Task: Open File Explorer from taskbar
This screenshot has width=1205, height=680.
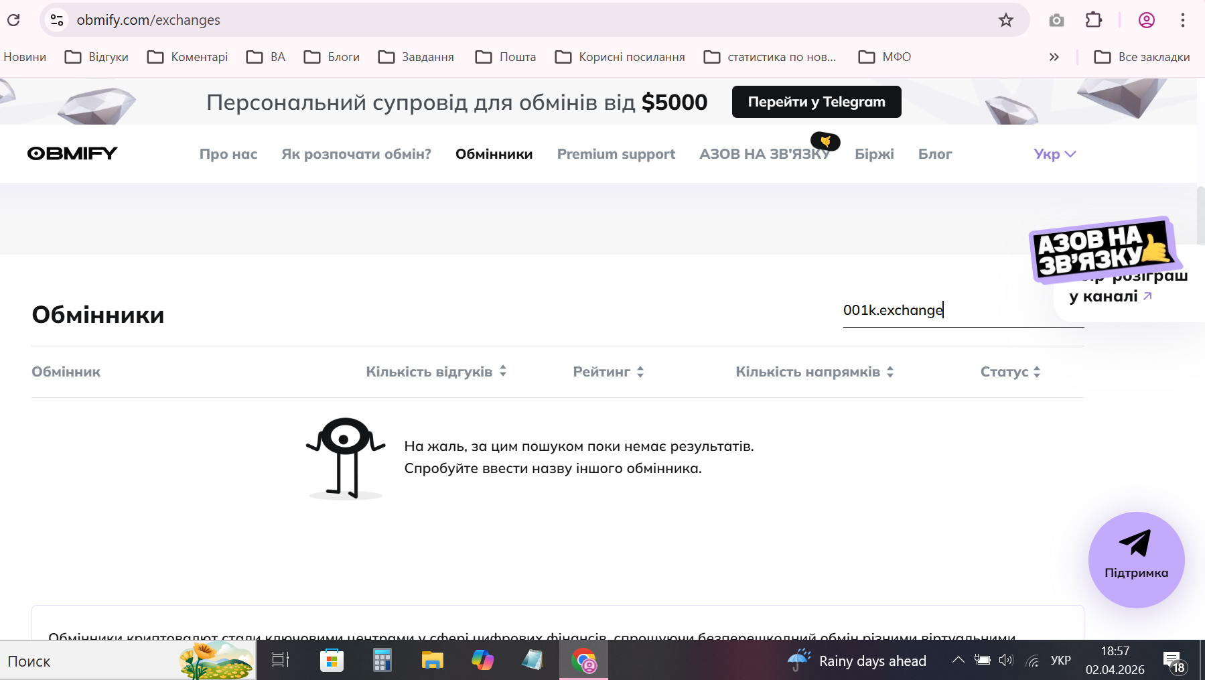Action: pos(433,661)
